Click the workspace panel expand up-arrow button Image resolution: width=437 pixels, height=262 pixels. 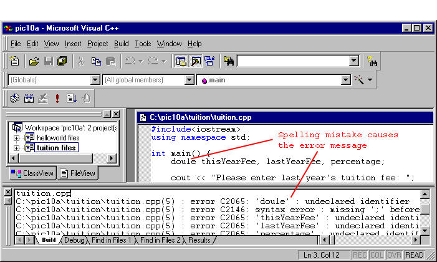107,114
